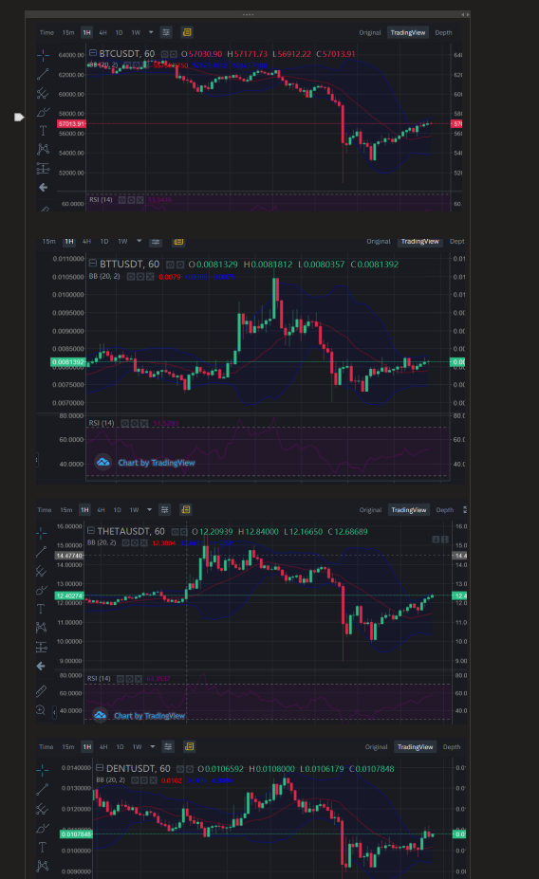Collapse the DENTUSDT legend with the minus box
The image size is (539, 879).
point(100,767)
